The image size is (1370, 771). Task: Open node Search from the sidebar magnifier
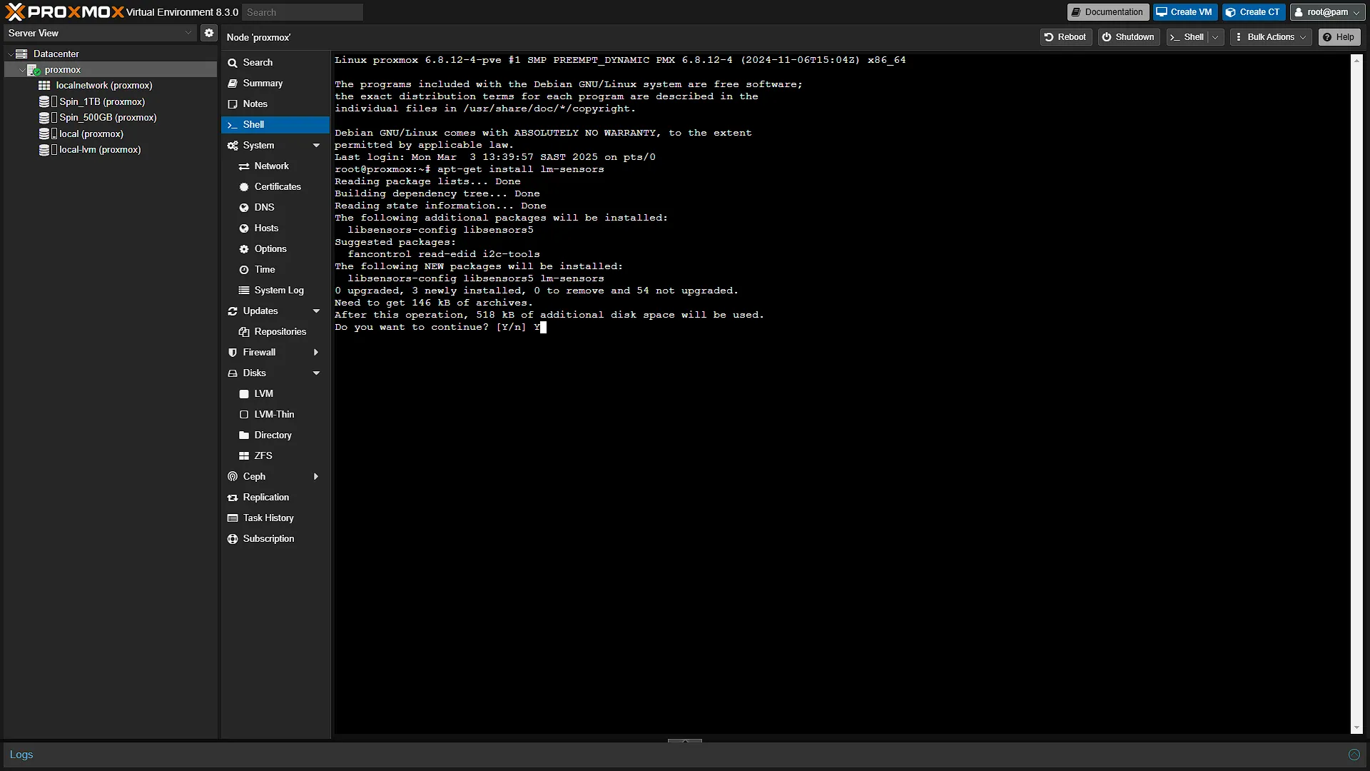click(233, 63)
